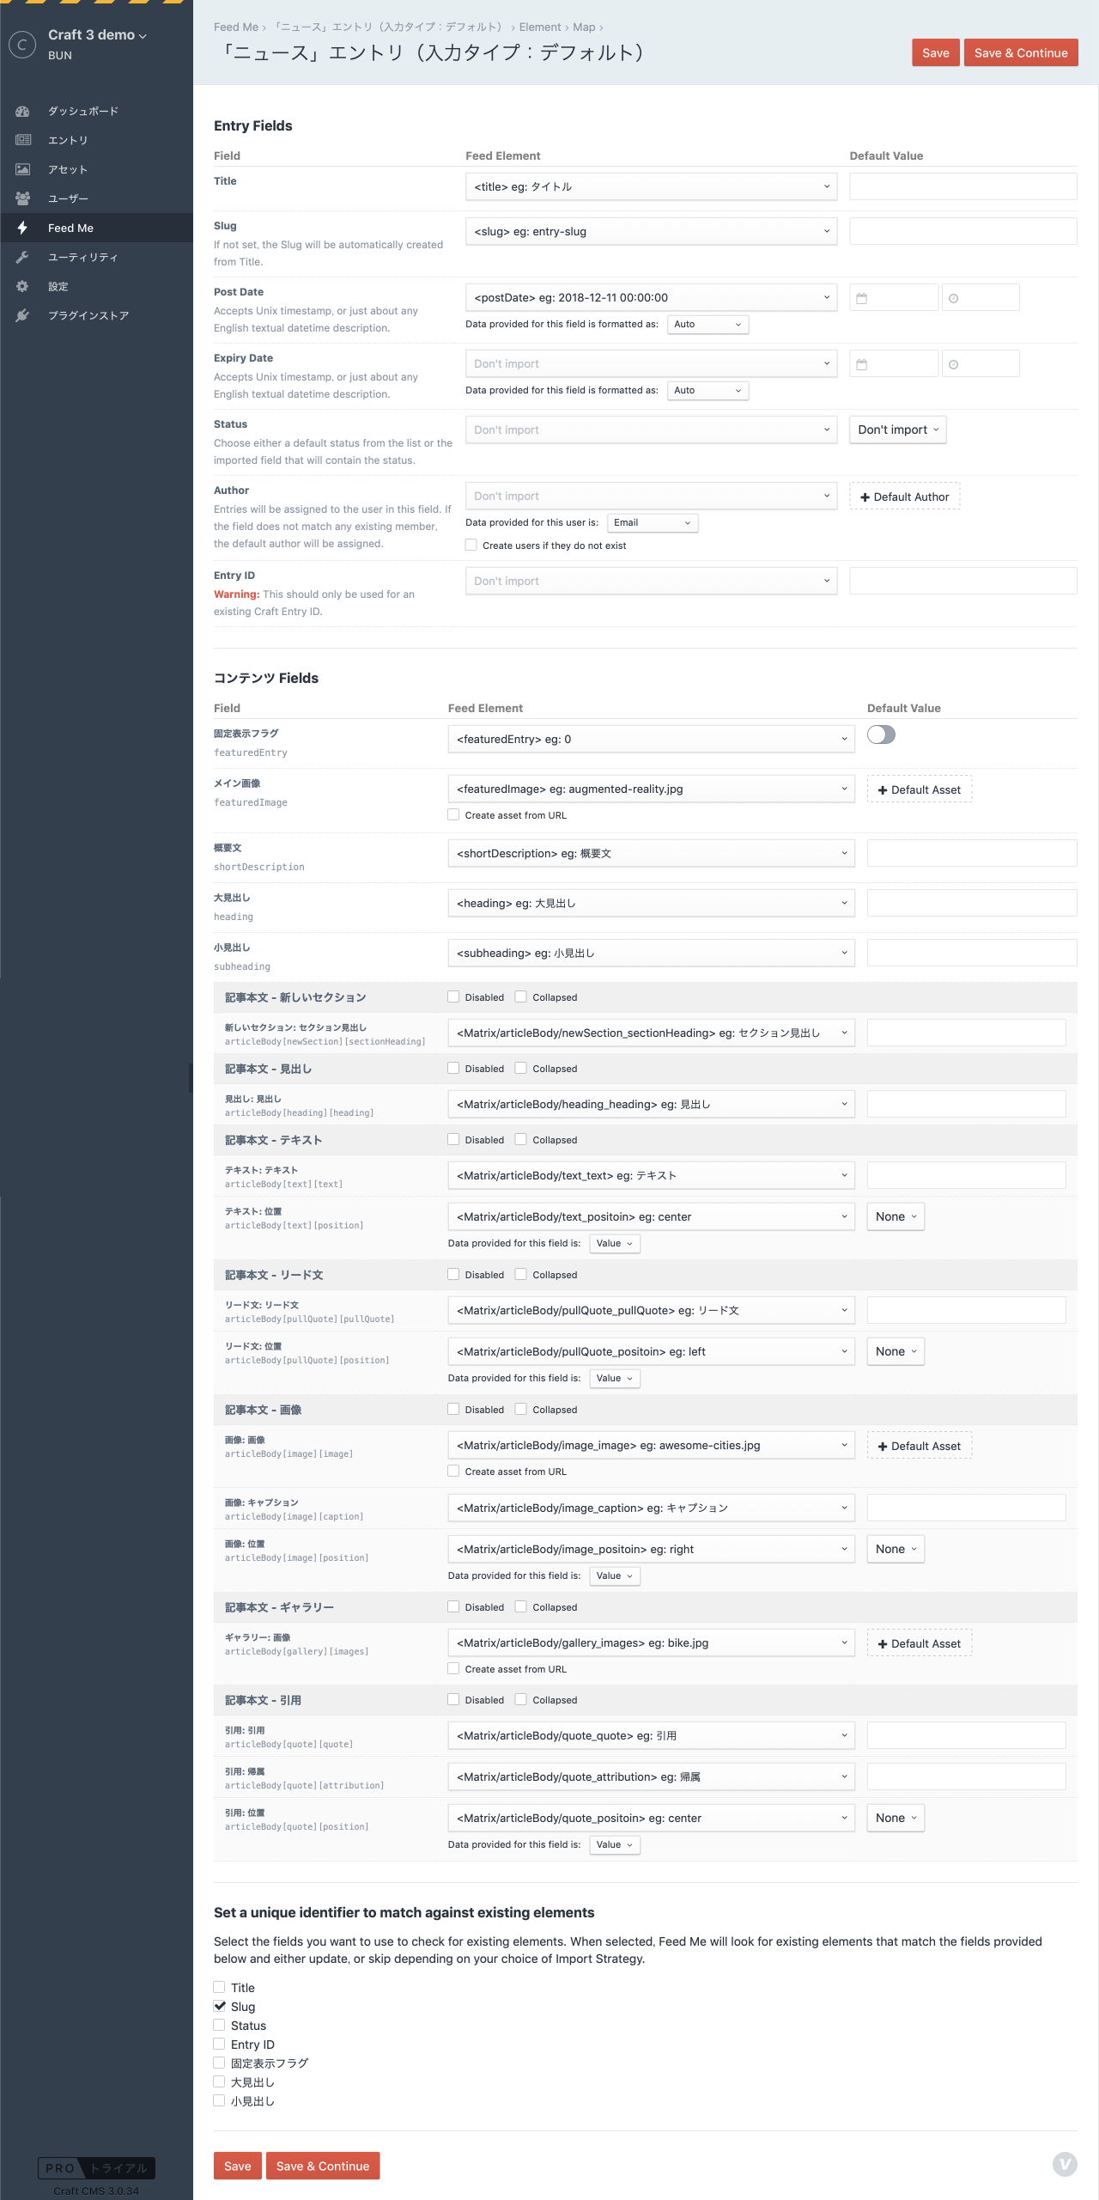Click the Craft 3 demo site logo circle

click(x=22, y=44)
